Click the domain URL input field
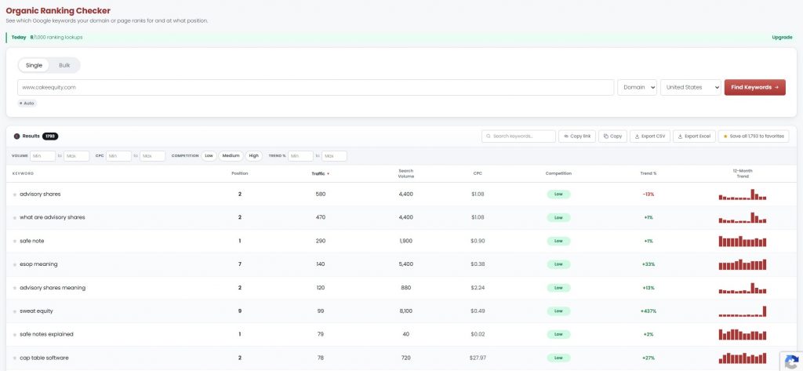 (x=315, y=87)
